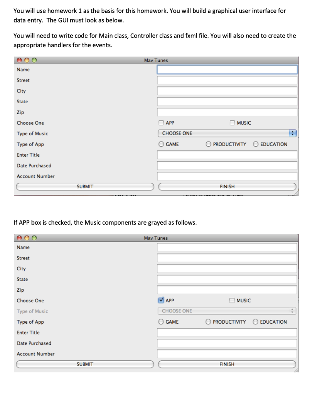The width and height of the screenshot is (322, 396).
Task: Click the Street field in the window with APP unchecked
Action: click(227, 80)
